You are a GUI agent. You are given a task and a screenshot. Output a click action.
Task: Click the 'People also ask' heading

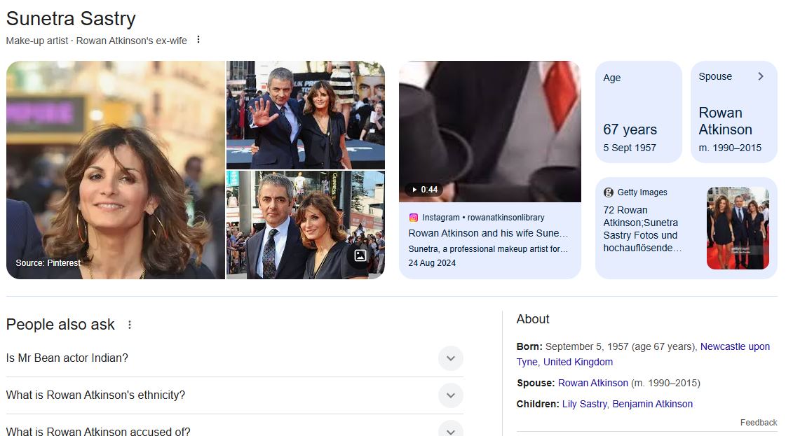click(60, 324)
